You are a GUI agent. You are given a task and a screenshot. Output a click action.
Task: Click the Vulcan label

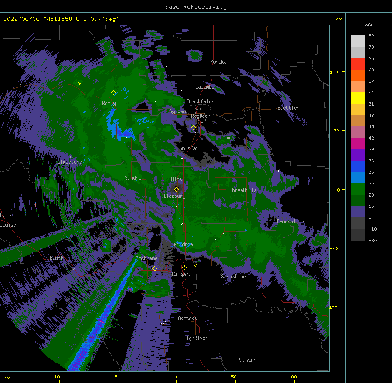coord(247,360)
